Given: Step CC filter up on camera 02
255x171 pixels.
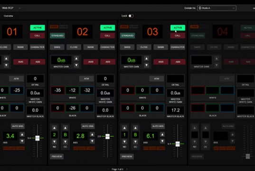Looking at the screenshot, I should (x=65, y=128).
